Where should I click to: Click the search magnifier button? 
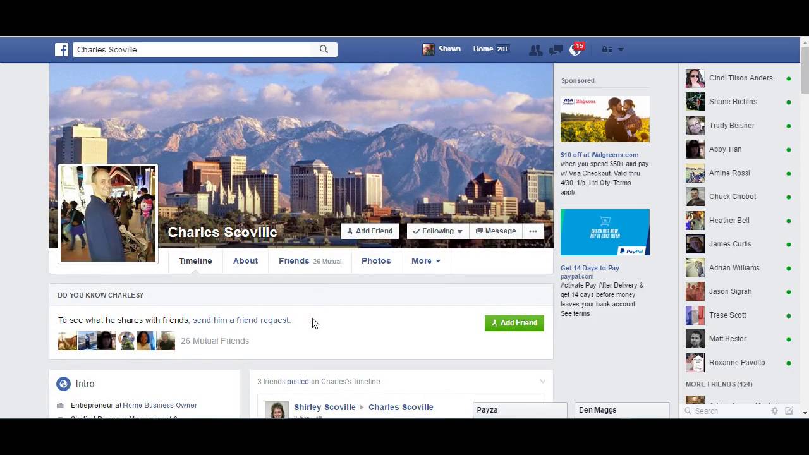[324, 49]
